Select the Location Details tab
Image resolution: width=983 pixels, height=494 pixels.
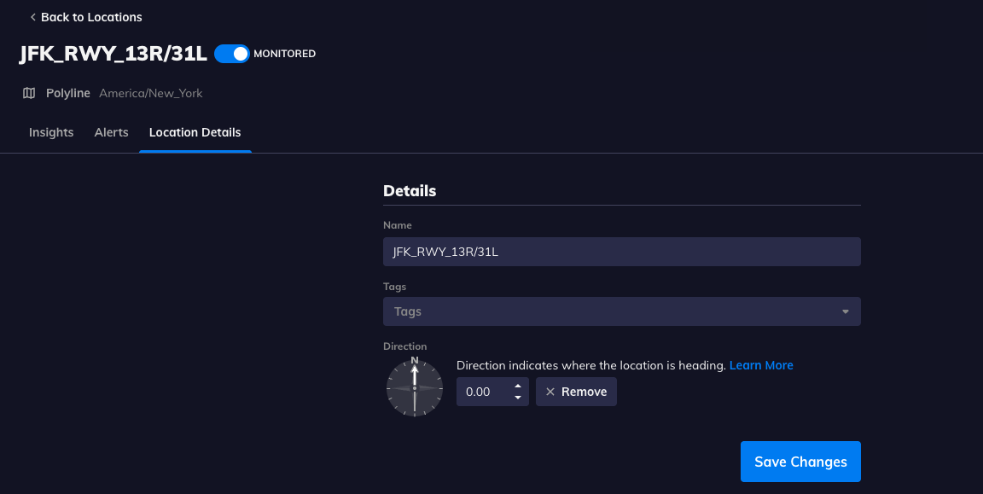point(195,132)
